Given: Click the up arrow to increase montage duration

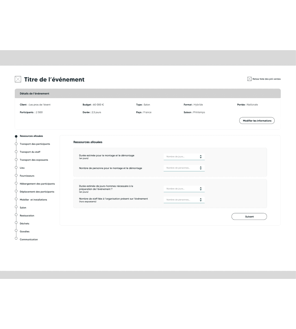Looking at the screenshot, I should (201, 156).
